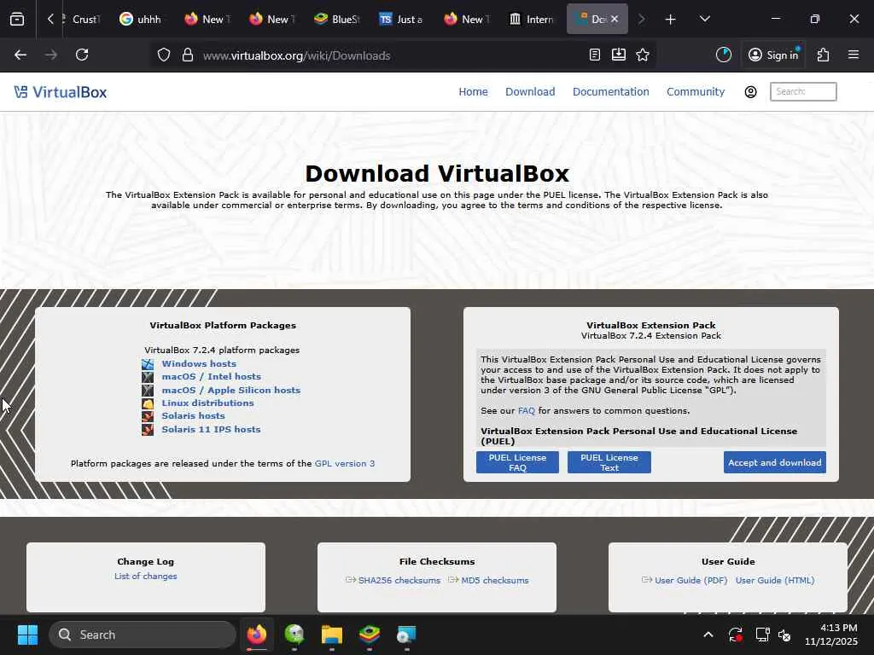Screen dimensions: 874x655
Task: Open BlueStacks from the taskbar
Action: coord(370,635)
